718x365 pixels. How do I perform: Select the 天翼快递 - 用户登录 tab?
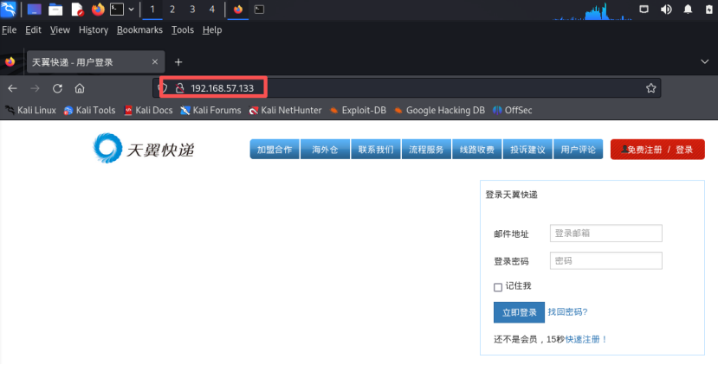(95, 61)
